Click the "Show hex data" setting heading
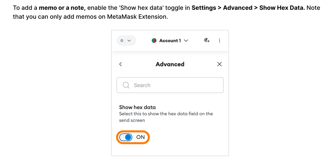This screenshot has height=160, width=330. [x=137, y=107]
